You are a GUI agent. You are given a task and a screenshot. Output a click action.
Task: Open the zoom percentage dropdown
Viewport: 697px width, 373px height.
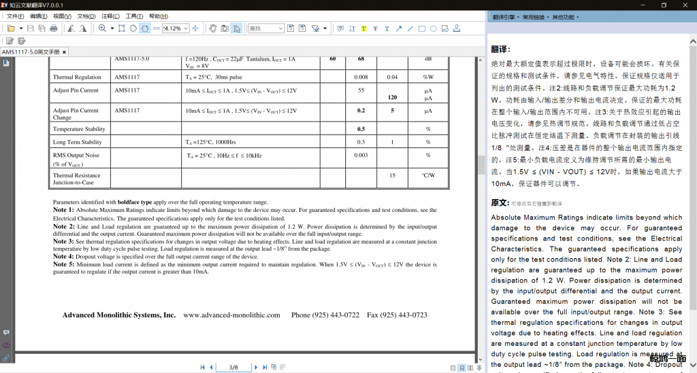point(186,29)
